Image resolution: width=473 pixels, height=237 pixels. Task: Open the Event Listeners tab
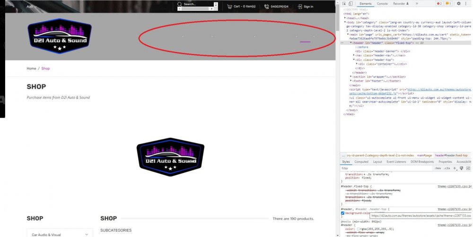pyautogui.click(x=396, y=162)
